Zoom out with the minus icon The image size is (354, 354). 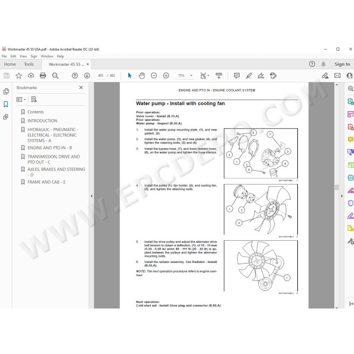point(154,76)
